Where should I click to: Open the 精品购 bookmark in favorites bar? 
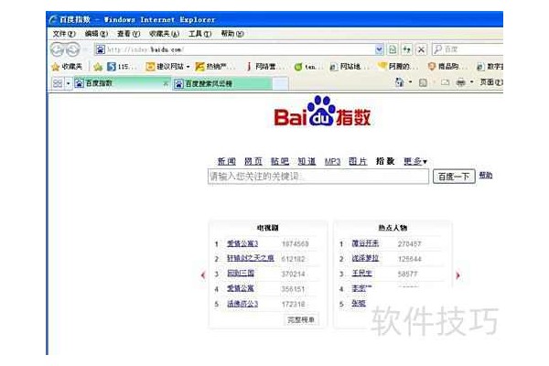(447, 67)
